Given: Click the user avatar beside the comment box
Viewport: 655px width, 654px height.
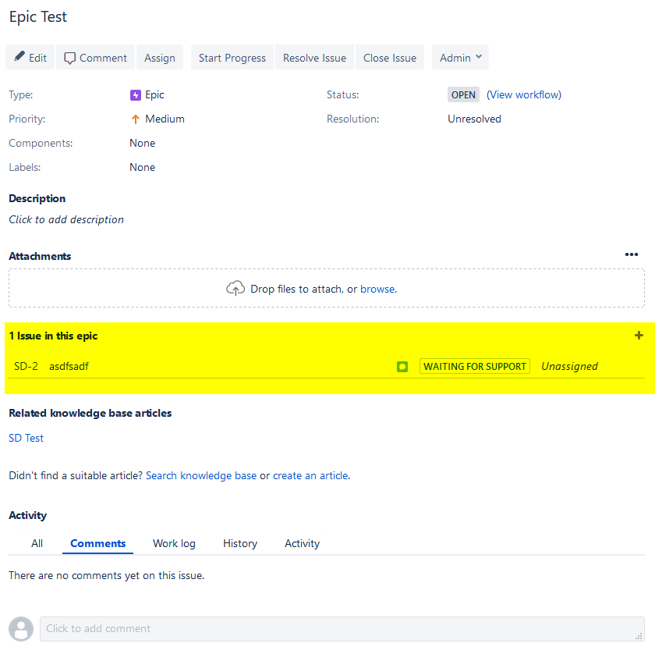Looking at the screenshot, I should (x=21, y=628).
